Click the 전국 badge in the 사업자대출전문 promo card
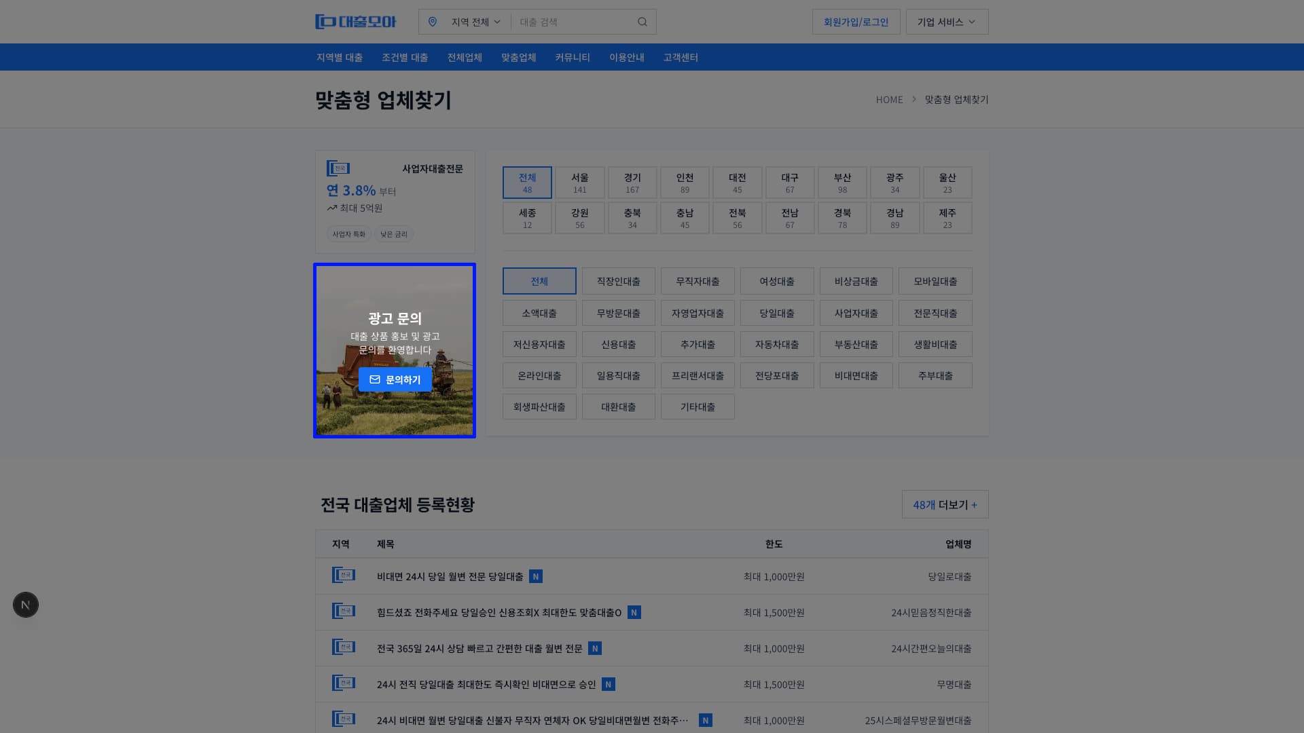 (x=338, y=168)
